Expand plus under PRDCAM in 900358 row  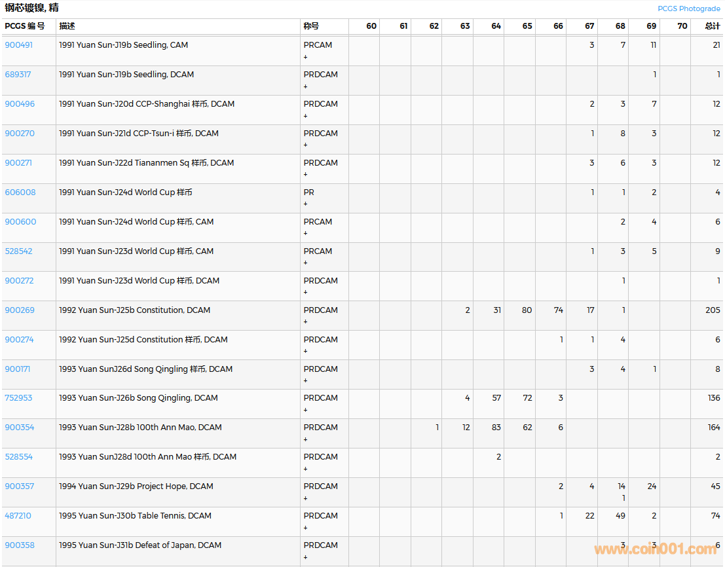(305, 557)
